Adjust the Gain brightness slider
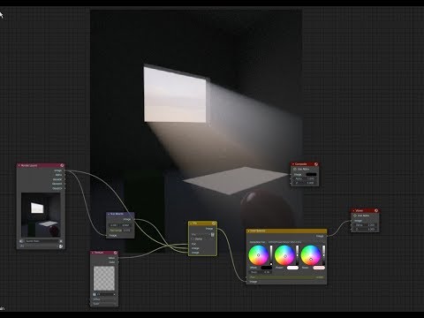 323,255
